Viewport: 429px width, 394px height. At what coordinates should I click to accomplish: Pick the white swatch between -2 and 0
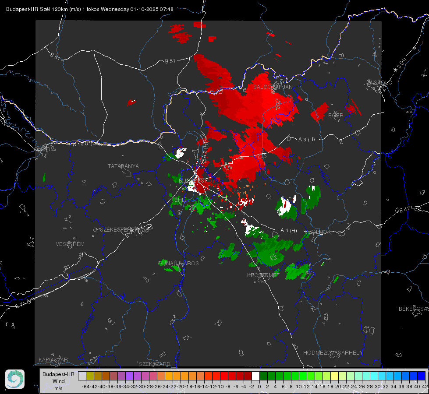[x=255, y=376]
